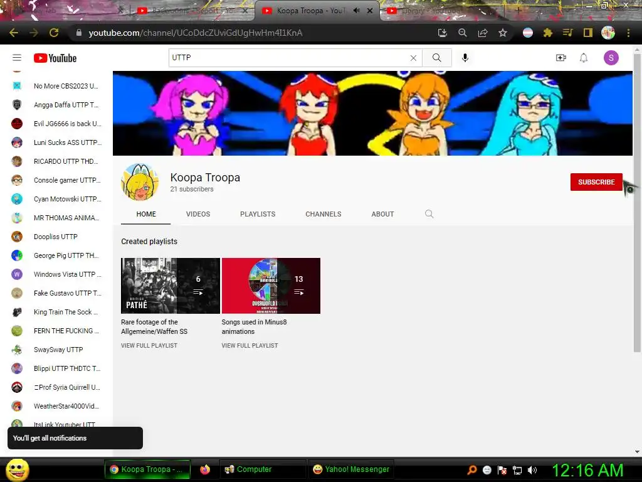Screen dimensions: 642x482
Task: Open the zoom magnifier in address bar
Action: tap(463, 33)
